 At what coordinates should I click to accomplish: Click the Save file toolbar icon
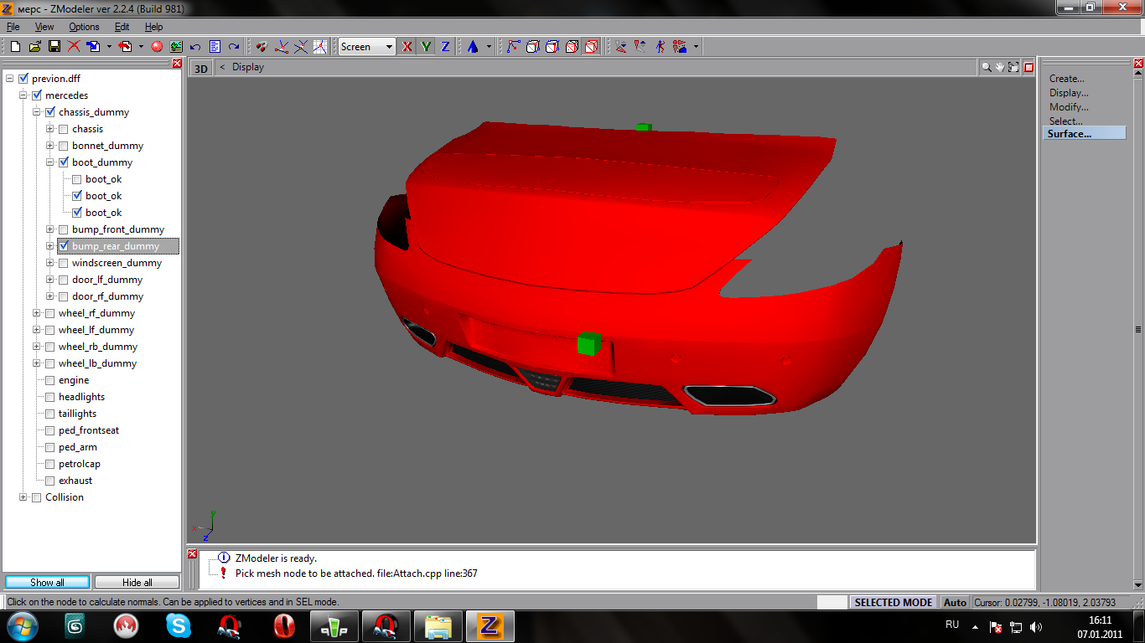click(54, 47)
